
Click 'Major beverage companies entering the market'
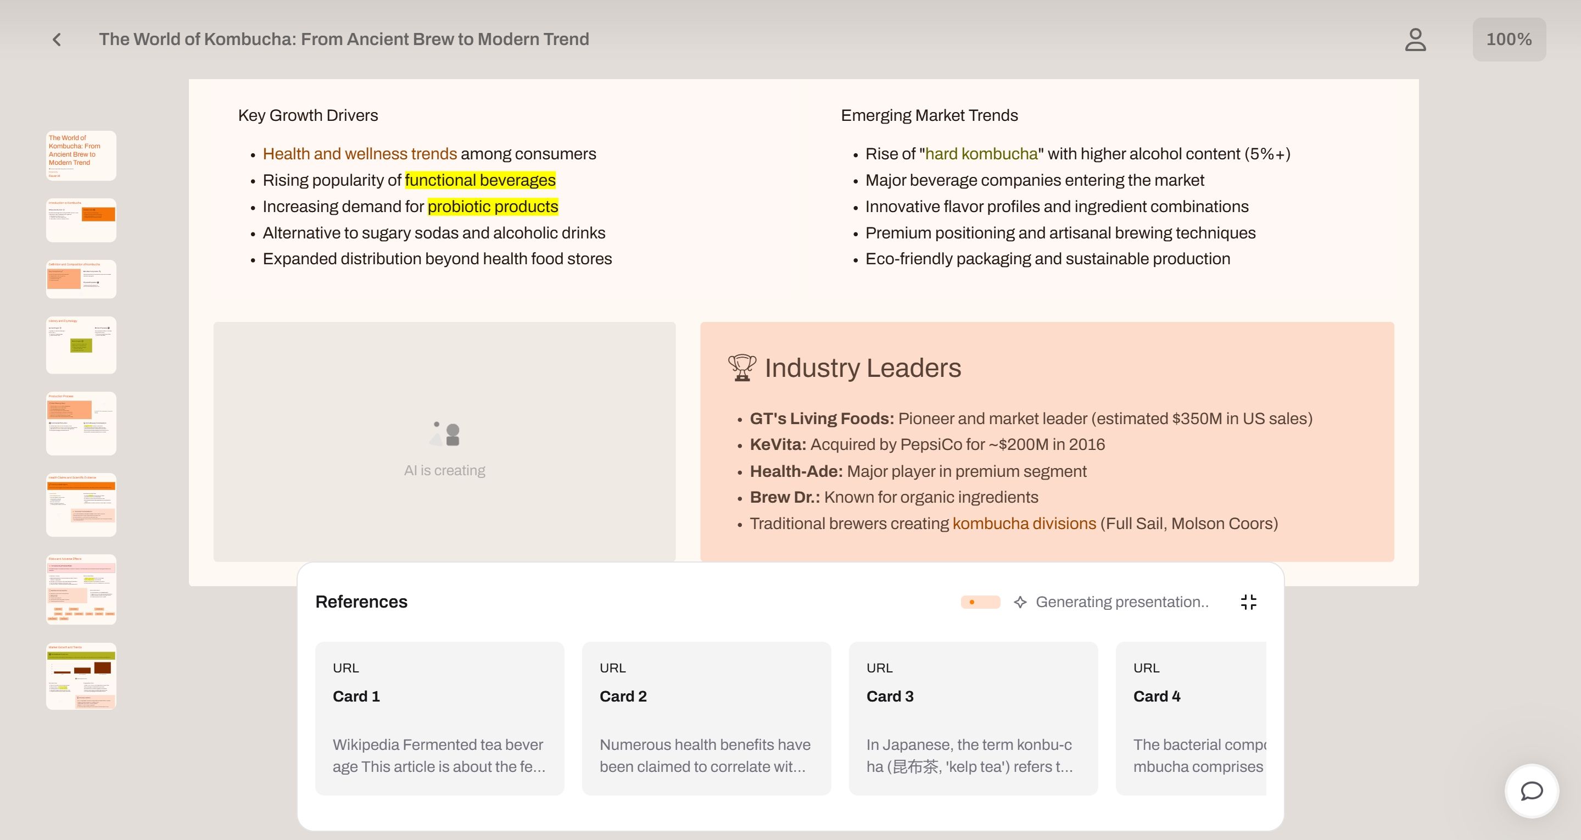point(1035,180)
